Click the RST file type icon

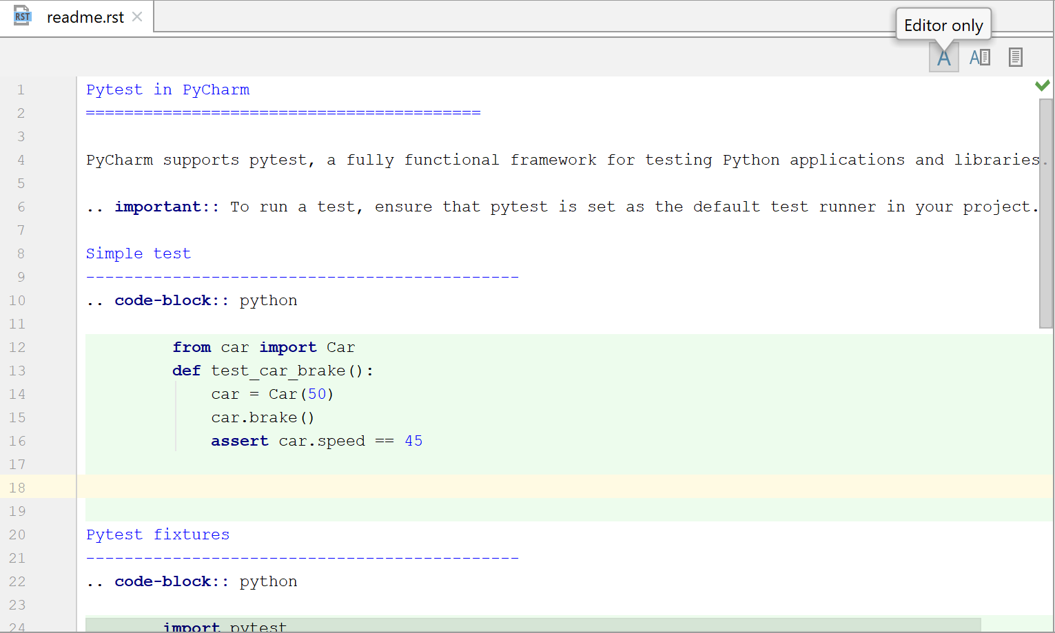[22, 17]
